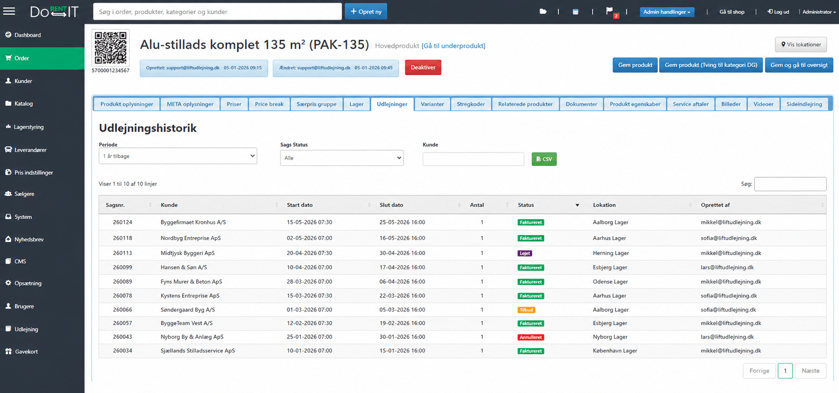Click the calculator icon in top bar
The height and width of the screenshot is (393, 839).
click(x=576, y=11)
